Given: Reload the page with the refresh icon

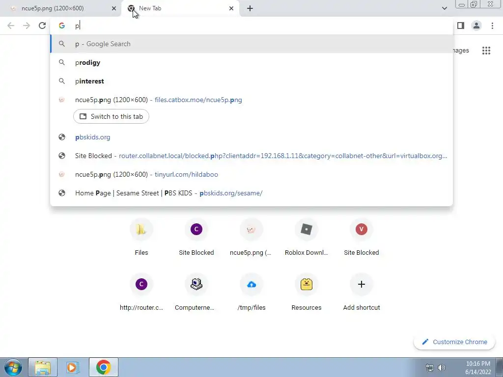Looking at the screenshot, I should pos(42,26).
